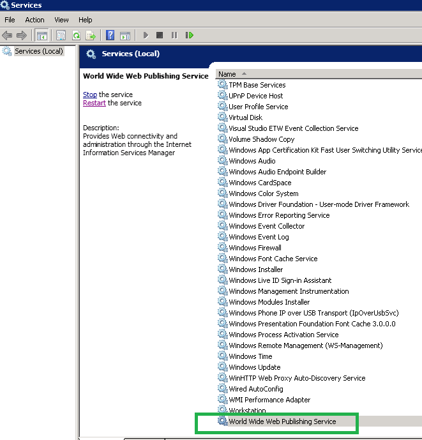The height and width of the screenshot is (440, 422).
Task: Select Windows Audio Endpoint Builder
Action: [278, 172]
